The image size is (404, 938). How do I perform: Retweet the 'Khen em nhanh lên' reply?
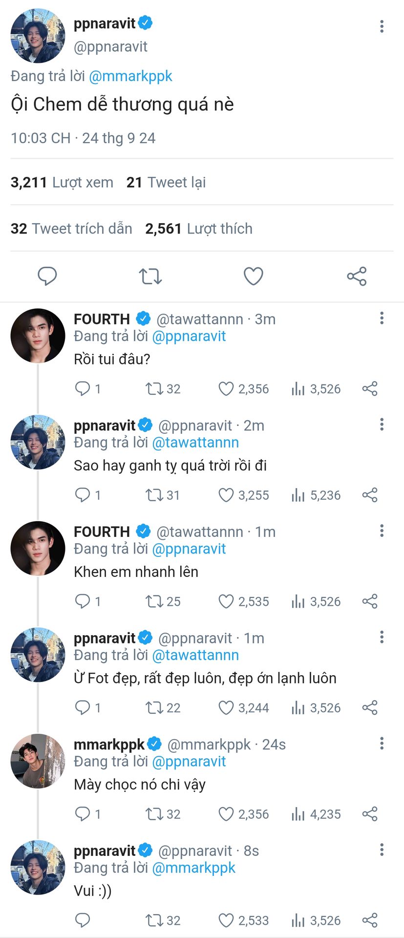click(x=163, y=601)
